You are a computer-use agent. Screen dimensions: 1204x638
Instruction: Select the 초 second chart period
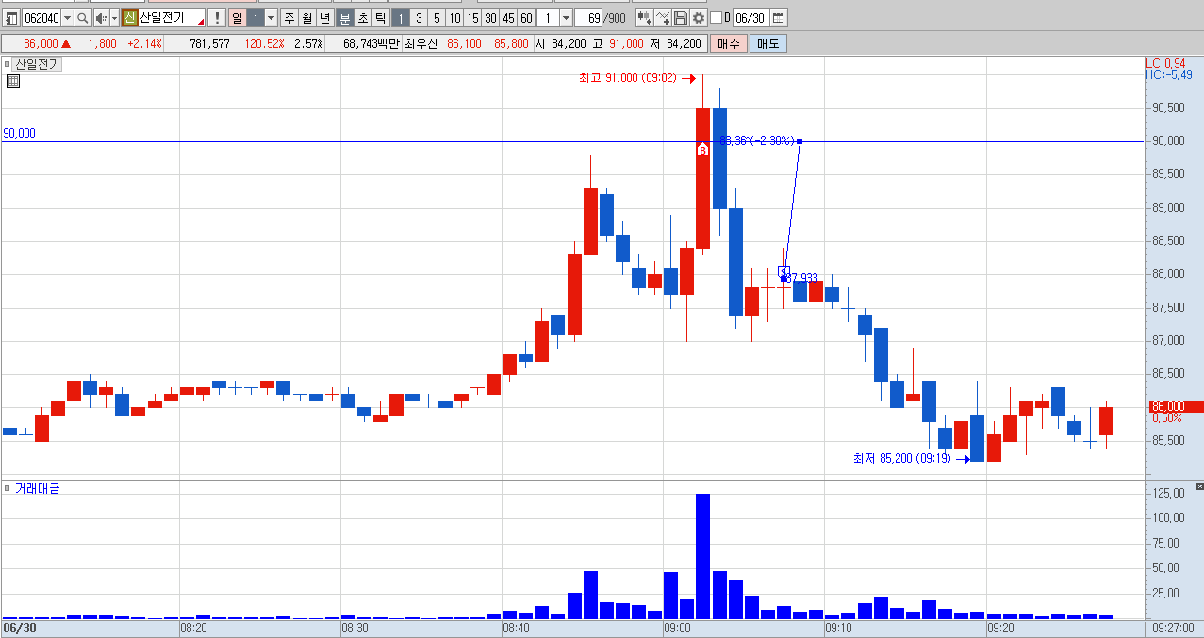coord(362,18)
